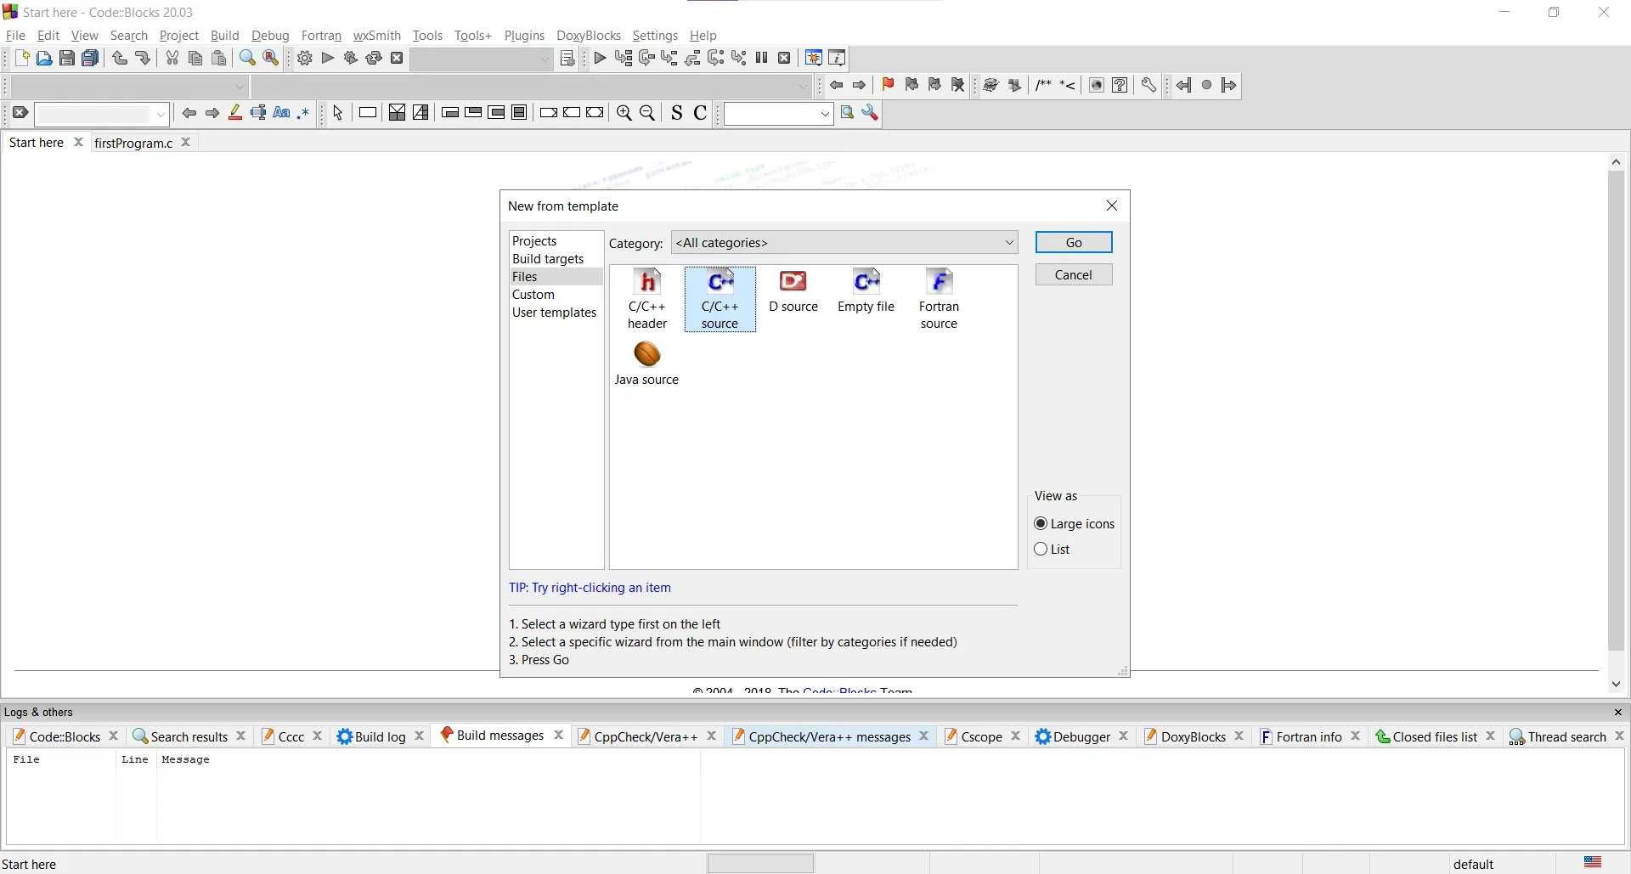Click the Zoom out magnifier icon
1631x874 pixels.
[648, 114]
